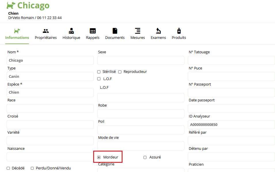Select the Perdu/Donné/Vendu checkbox
This screenshot has height=172, width=275.
tap(32, 168)
